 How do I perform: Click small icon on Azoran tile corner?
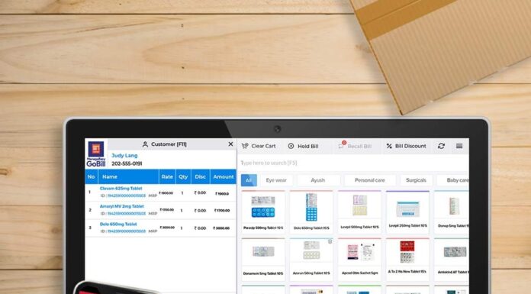click(330, 241)
